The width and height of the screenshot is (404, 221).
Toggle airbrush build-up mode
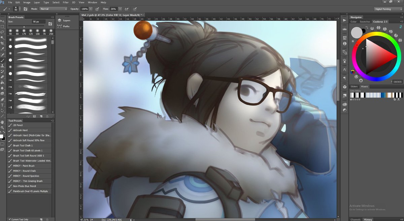(x=126, y=9)
